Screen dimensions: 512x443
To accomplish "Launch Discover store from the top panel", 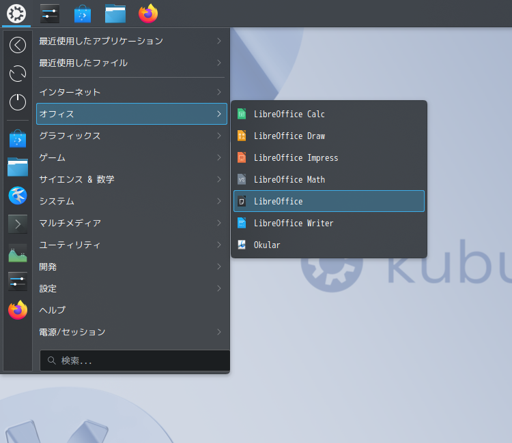I will (x=83, y=14).
